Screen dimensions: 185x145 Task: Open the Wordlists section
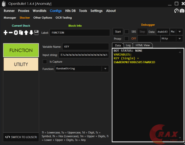click(x=39, y=11)
